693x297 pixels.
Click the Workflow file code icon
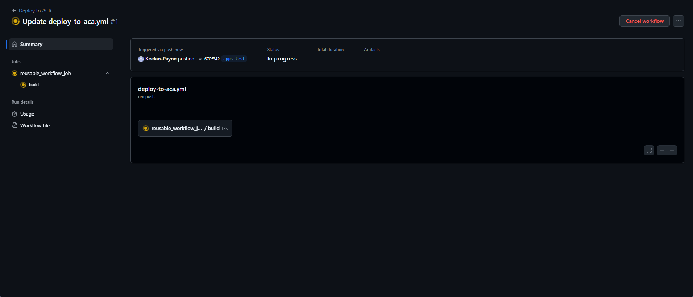point(14,125)
